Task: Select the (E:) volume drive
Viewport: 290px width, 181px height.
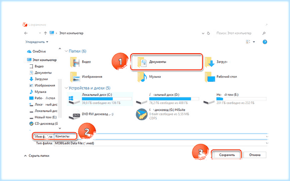Action: [234, 99]
